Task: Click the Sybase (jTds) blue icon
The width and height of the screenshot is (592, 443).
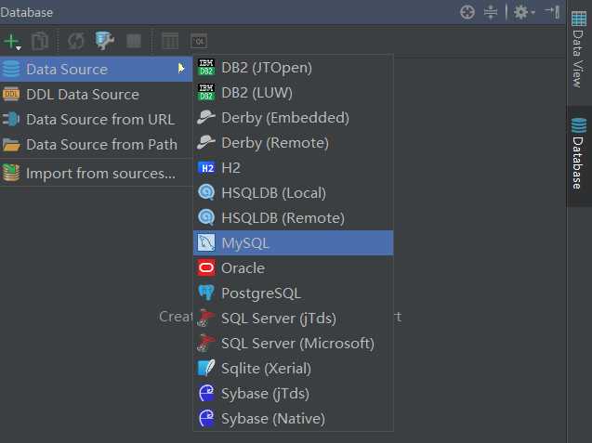Action: point(206,393)
